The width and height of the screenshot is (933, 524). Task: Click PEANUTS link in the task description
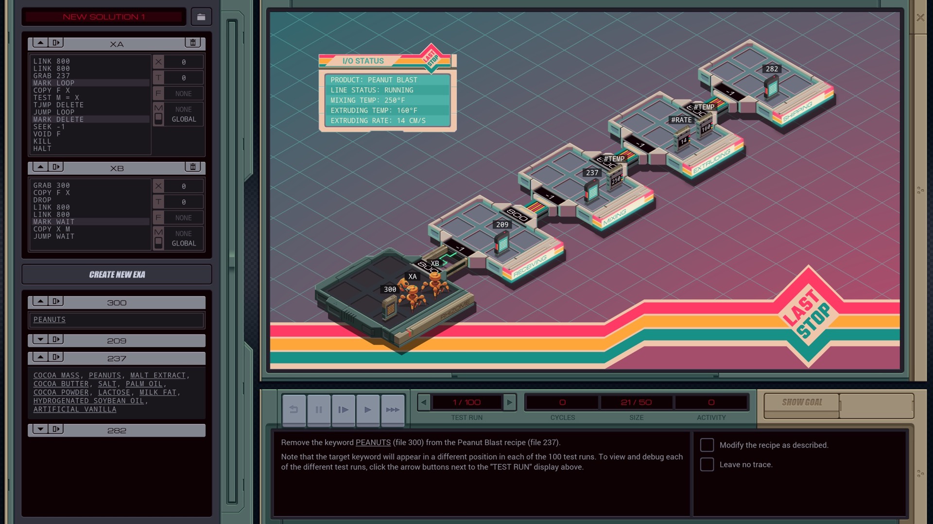point(373,442)
